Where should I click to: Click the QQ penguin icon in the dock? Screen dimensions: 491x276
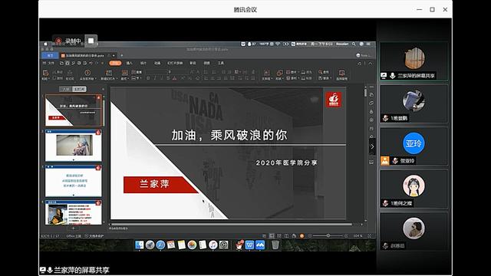coord(239,245)
